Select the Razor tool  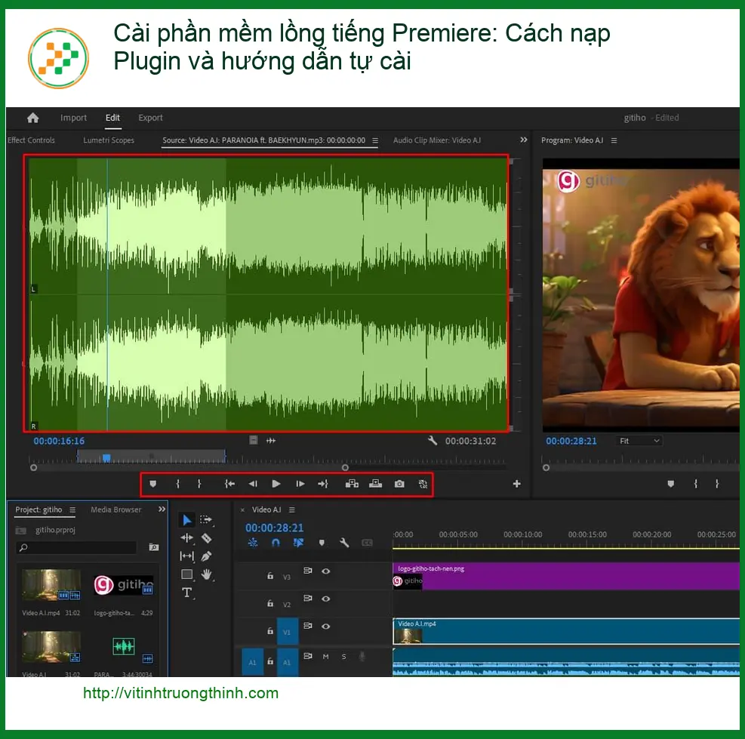pos(206,538)
